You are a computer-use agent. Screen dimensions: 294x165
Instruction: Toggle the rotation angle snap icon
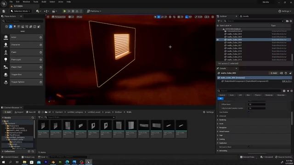(187, 17)
